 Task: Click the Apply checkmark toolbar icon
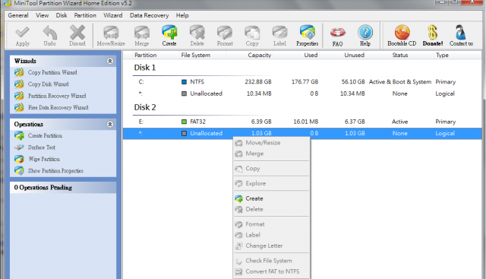tap(22, 36)
